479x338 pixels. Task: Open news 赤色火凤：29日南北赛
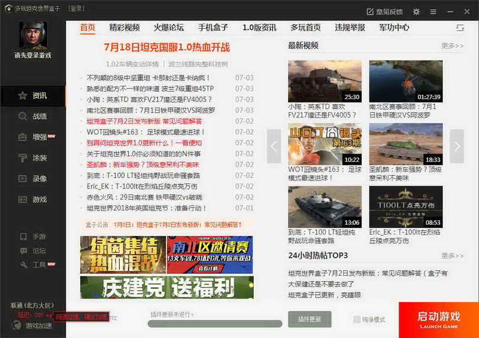tap(144, 197)
